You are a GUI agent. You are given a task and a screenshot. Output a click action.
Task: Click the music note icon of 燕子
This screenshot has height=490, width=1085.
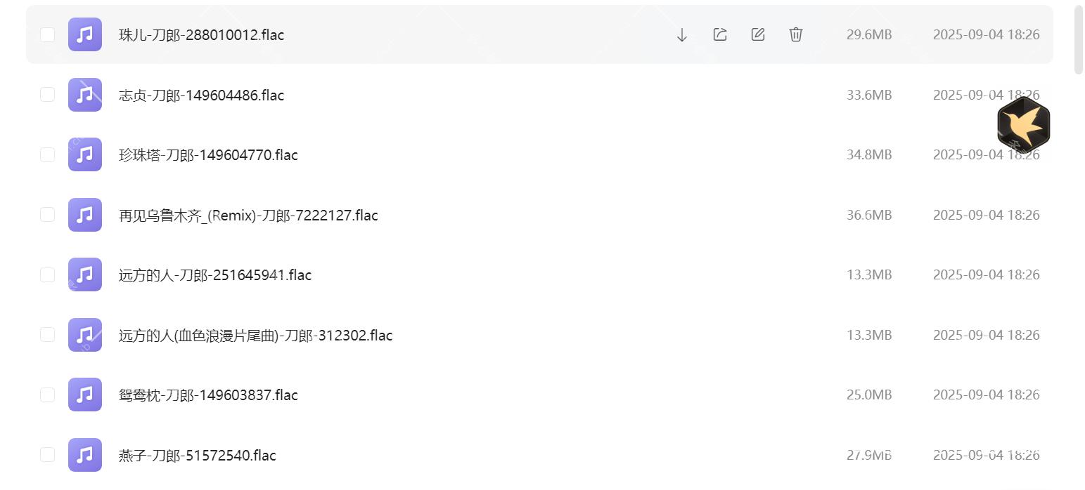[84, 455]
